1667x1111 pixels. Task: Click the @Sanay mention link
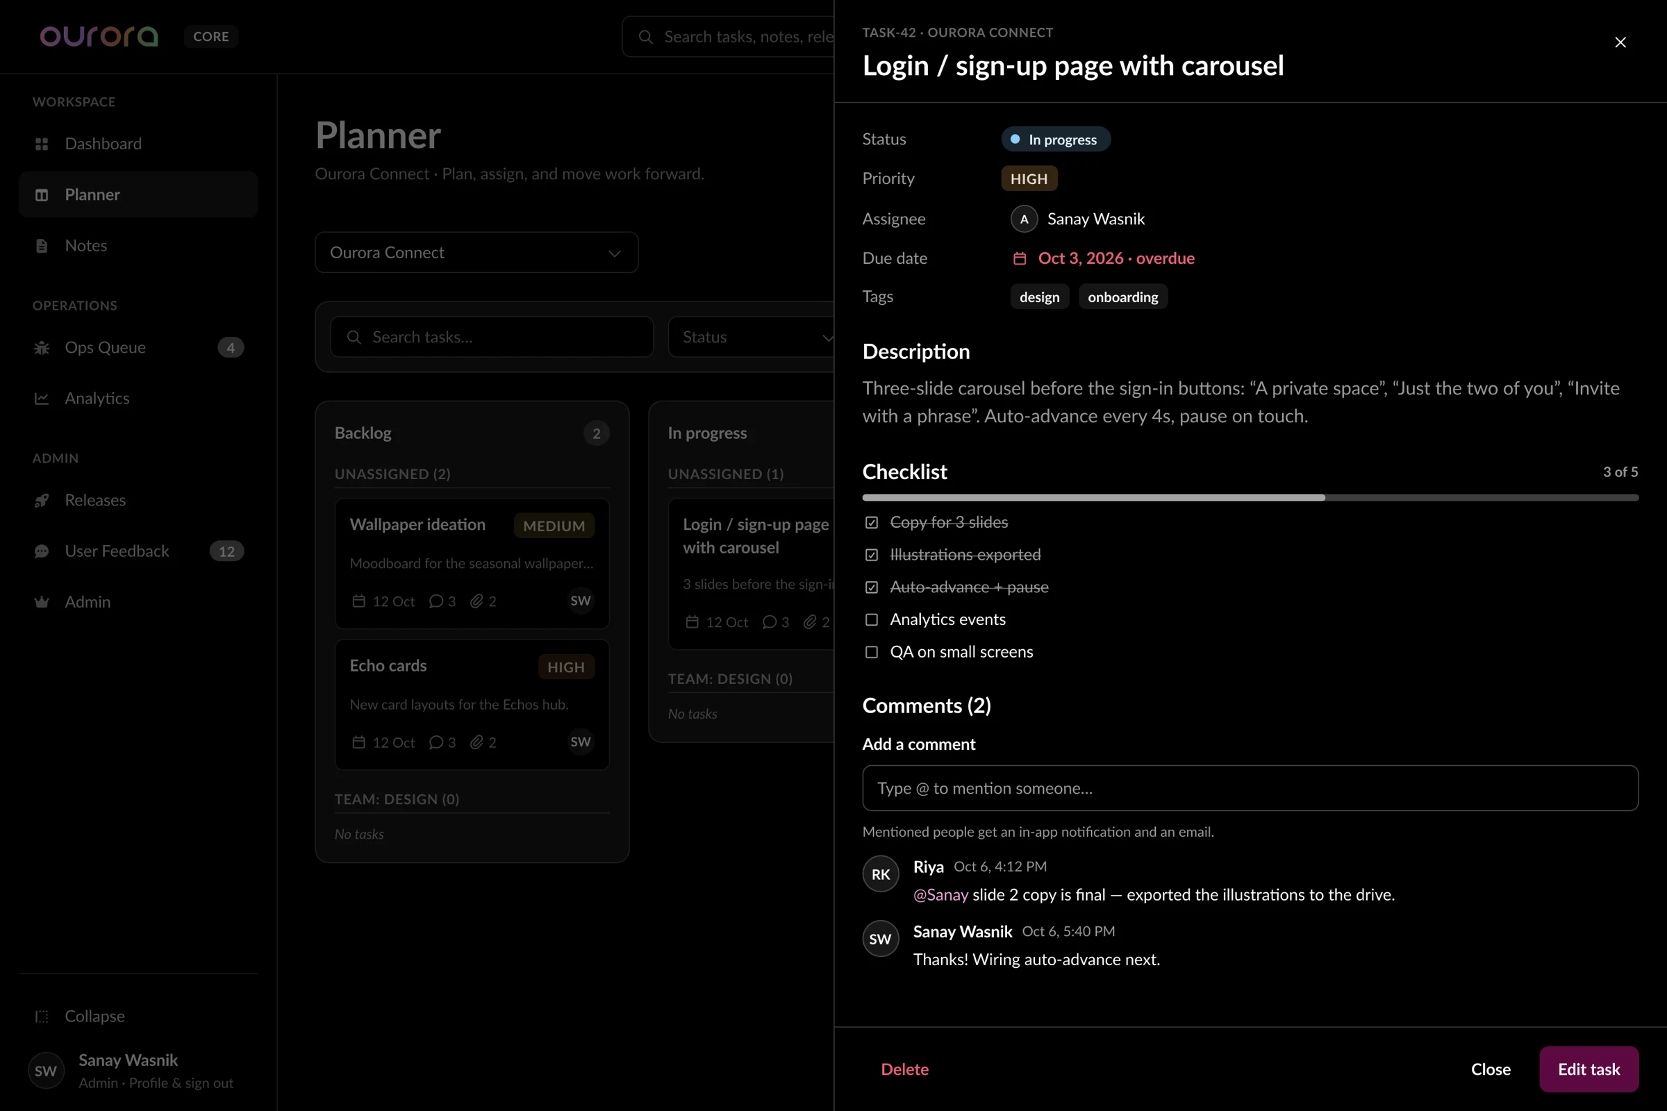pyautogui.click(x=940, y=895)
